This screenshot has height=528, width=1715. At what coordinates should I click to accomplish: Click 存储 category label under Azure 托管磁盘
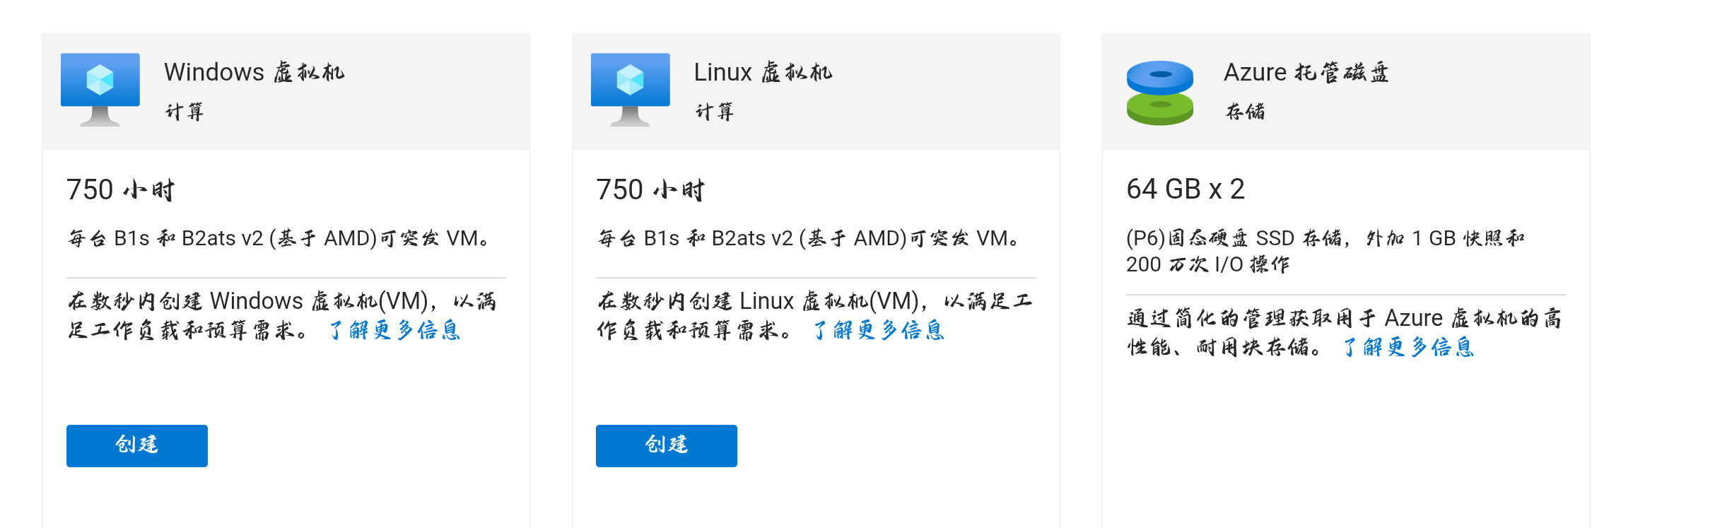[1245, 112]
